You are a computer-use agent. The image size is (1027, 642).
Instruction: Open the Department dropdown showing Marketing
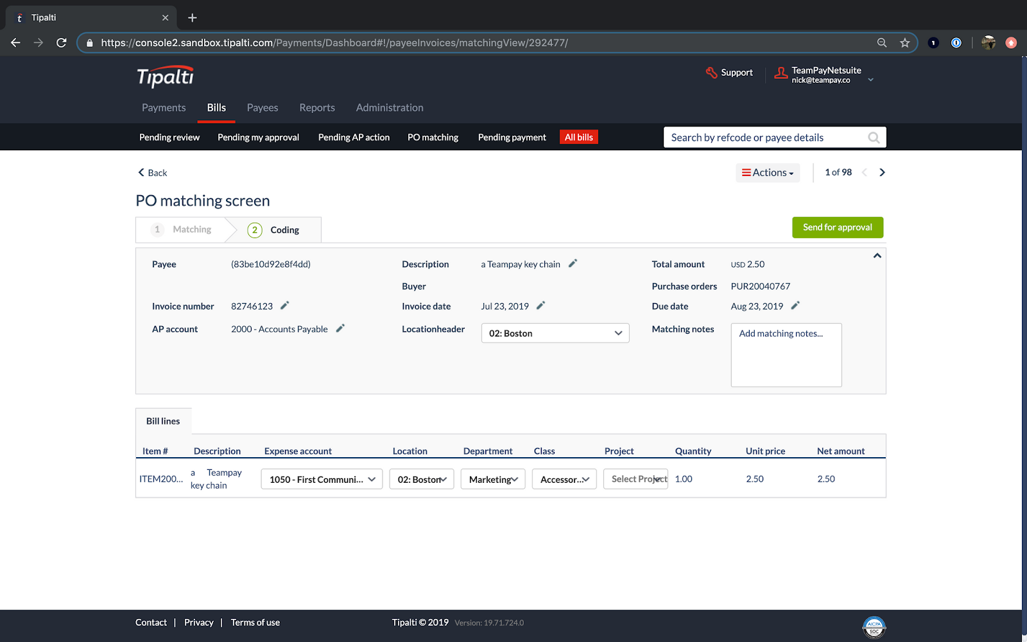(493, 479)
